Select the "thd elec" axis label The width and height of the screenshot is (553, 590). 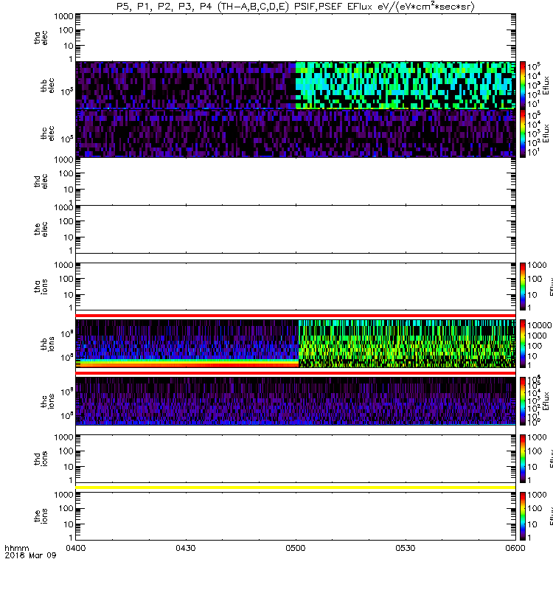click(41, 181)
